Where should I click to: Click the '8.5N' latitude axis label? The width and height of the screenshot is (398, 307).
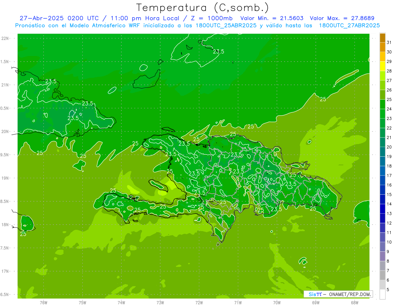5,201
